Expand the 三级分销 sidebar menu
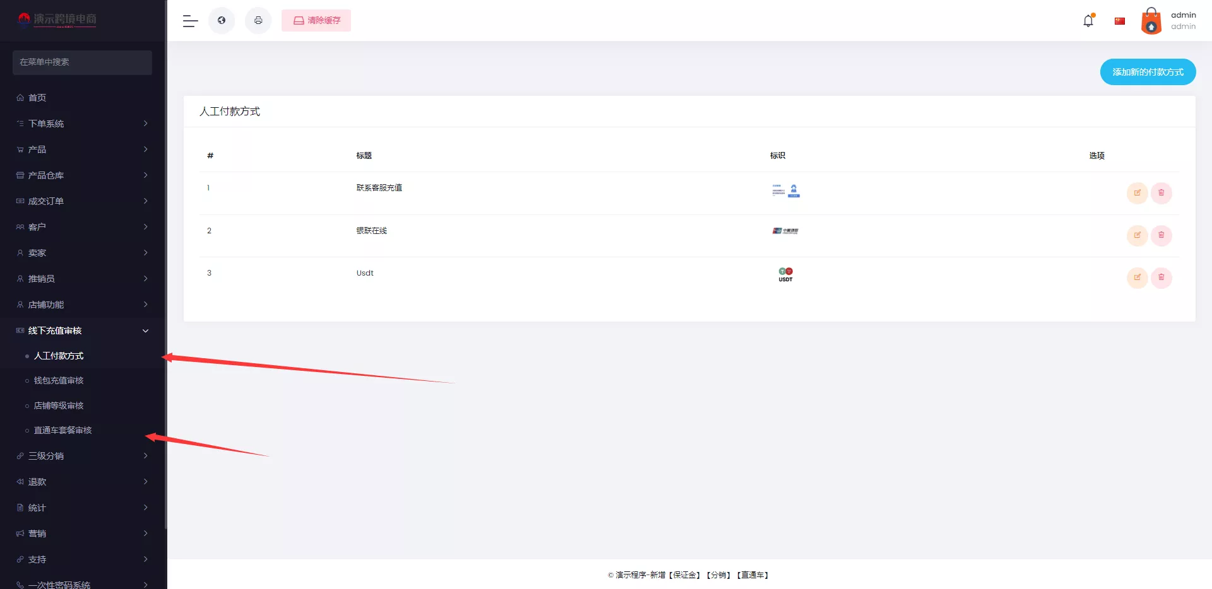 tap(82, 456)
